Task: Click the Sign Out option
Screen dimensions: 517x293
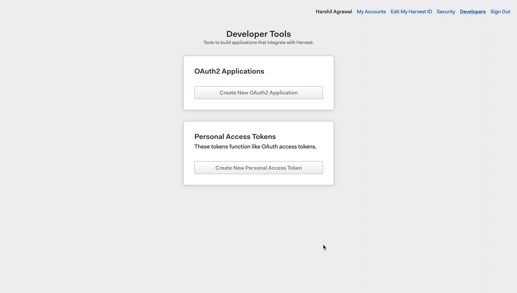Action: [500, 11]
